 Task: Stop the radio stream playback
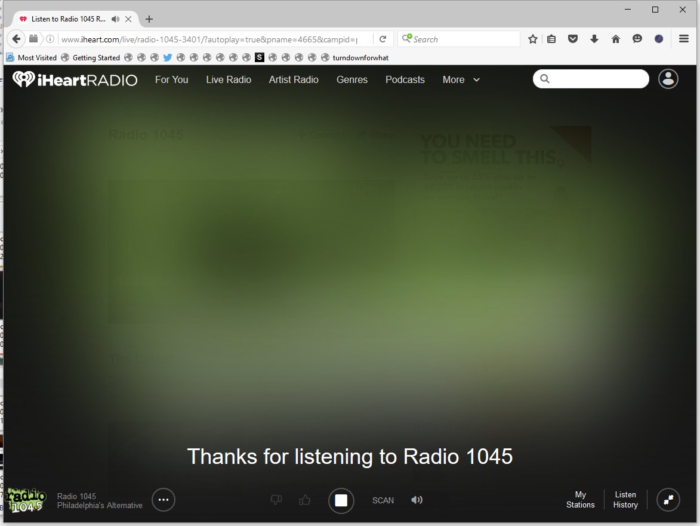click(341, 500)
